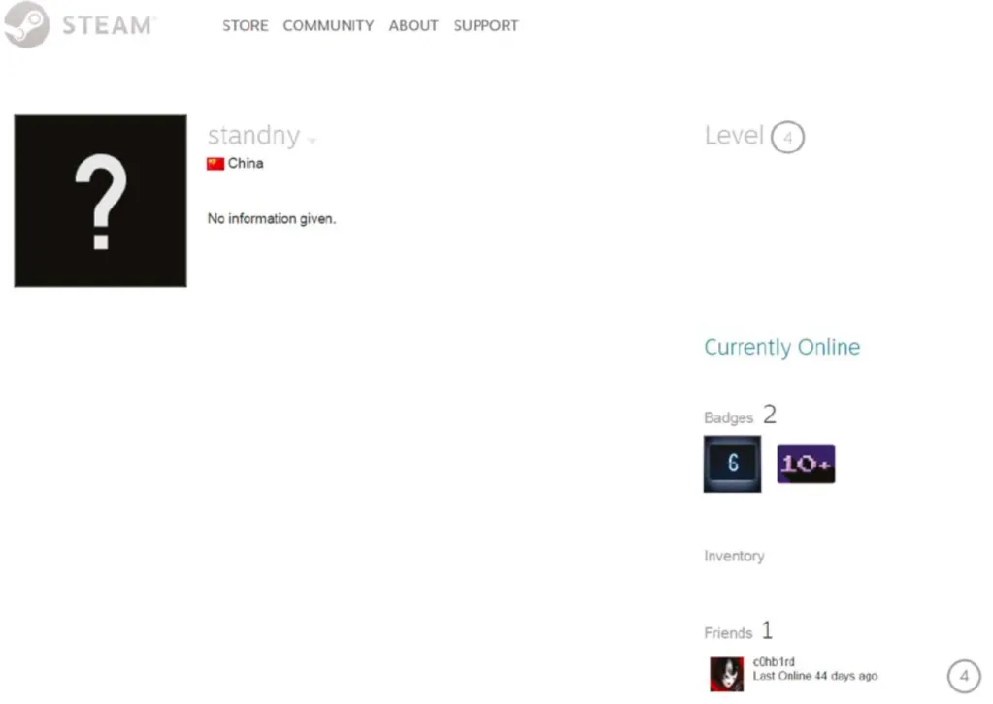993x704 pixels.
Task: Click the China flag icon
Action: coord(215,164)
